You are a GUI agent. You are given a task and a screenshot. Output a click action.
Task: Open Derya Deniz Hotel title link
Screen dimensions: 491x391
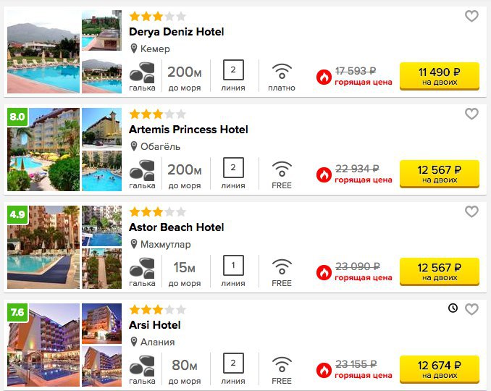tap(176, 32)
